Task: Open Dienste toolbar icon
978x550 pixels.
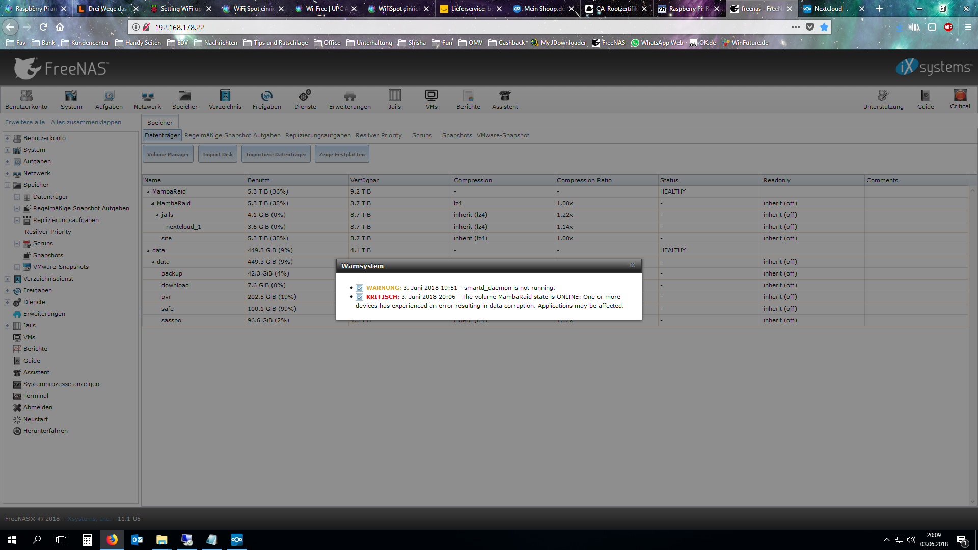Action: [x=305, y=99]
